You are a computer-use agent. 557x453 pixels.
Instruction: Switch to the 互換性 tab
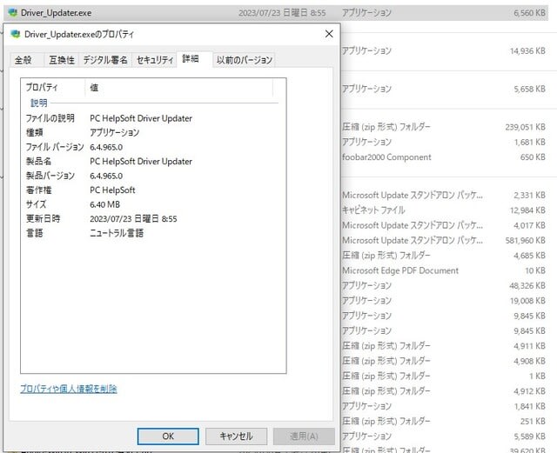[62, 60]
